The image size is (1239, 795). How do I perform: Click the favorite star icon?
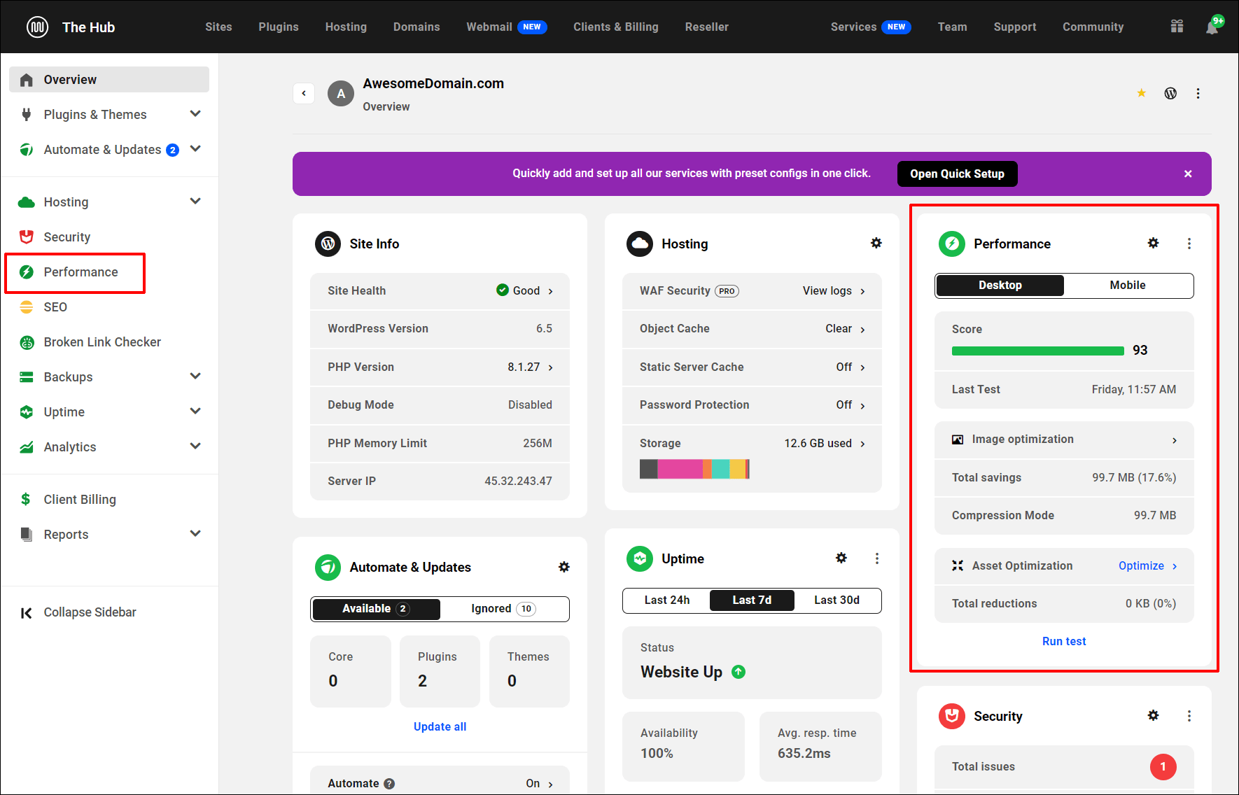1141,93
